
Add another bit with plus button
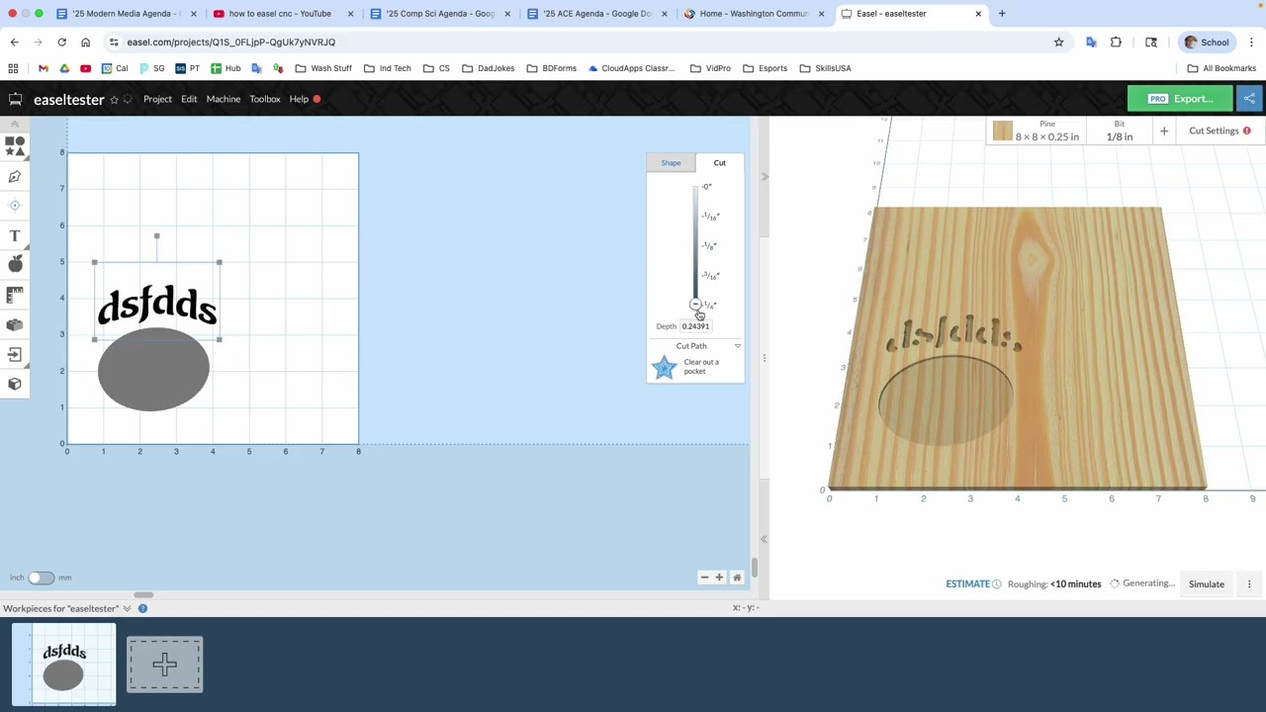[x=1164, y=131]
